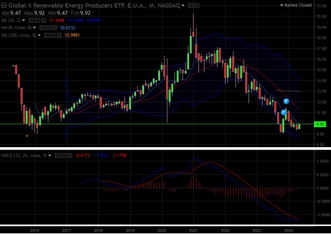Open MA (100, close, 0) settings gear

[53, 35]
